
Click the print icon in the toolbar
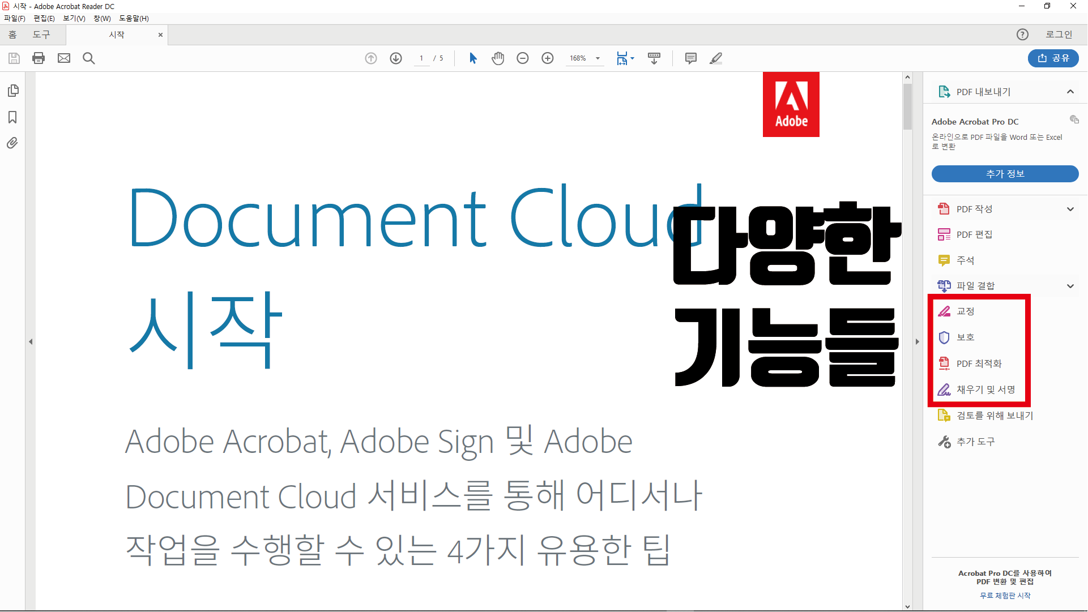click(39, 58)
